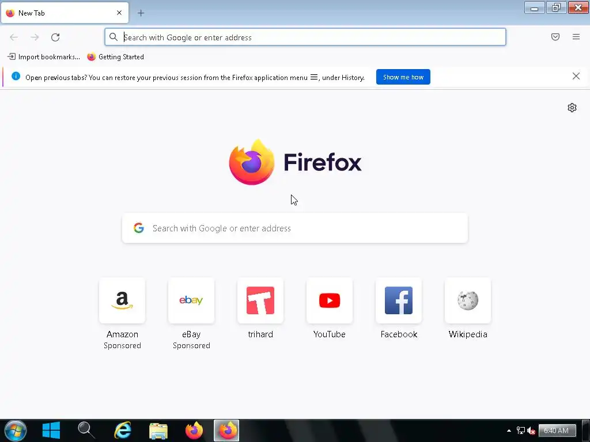Click the pinned Firefox taskbar icon
Screen dimensions: 590x442
click(194, 430)
